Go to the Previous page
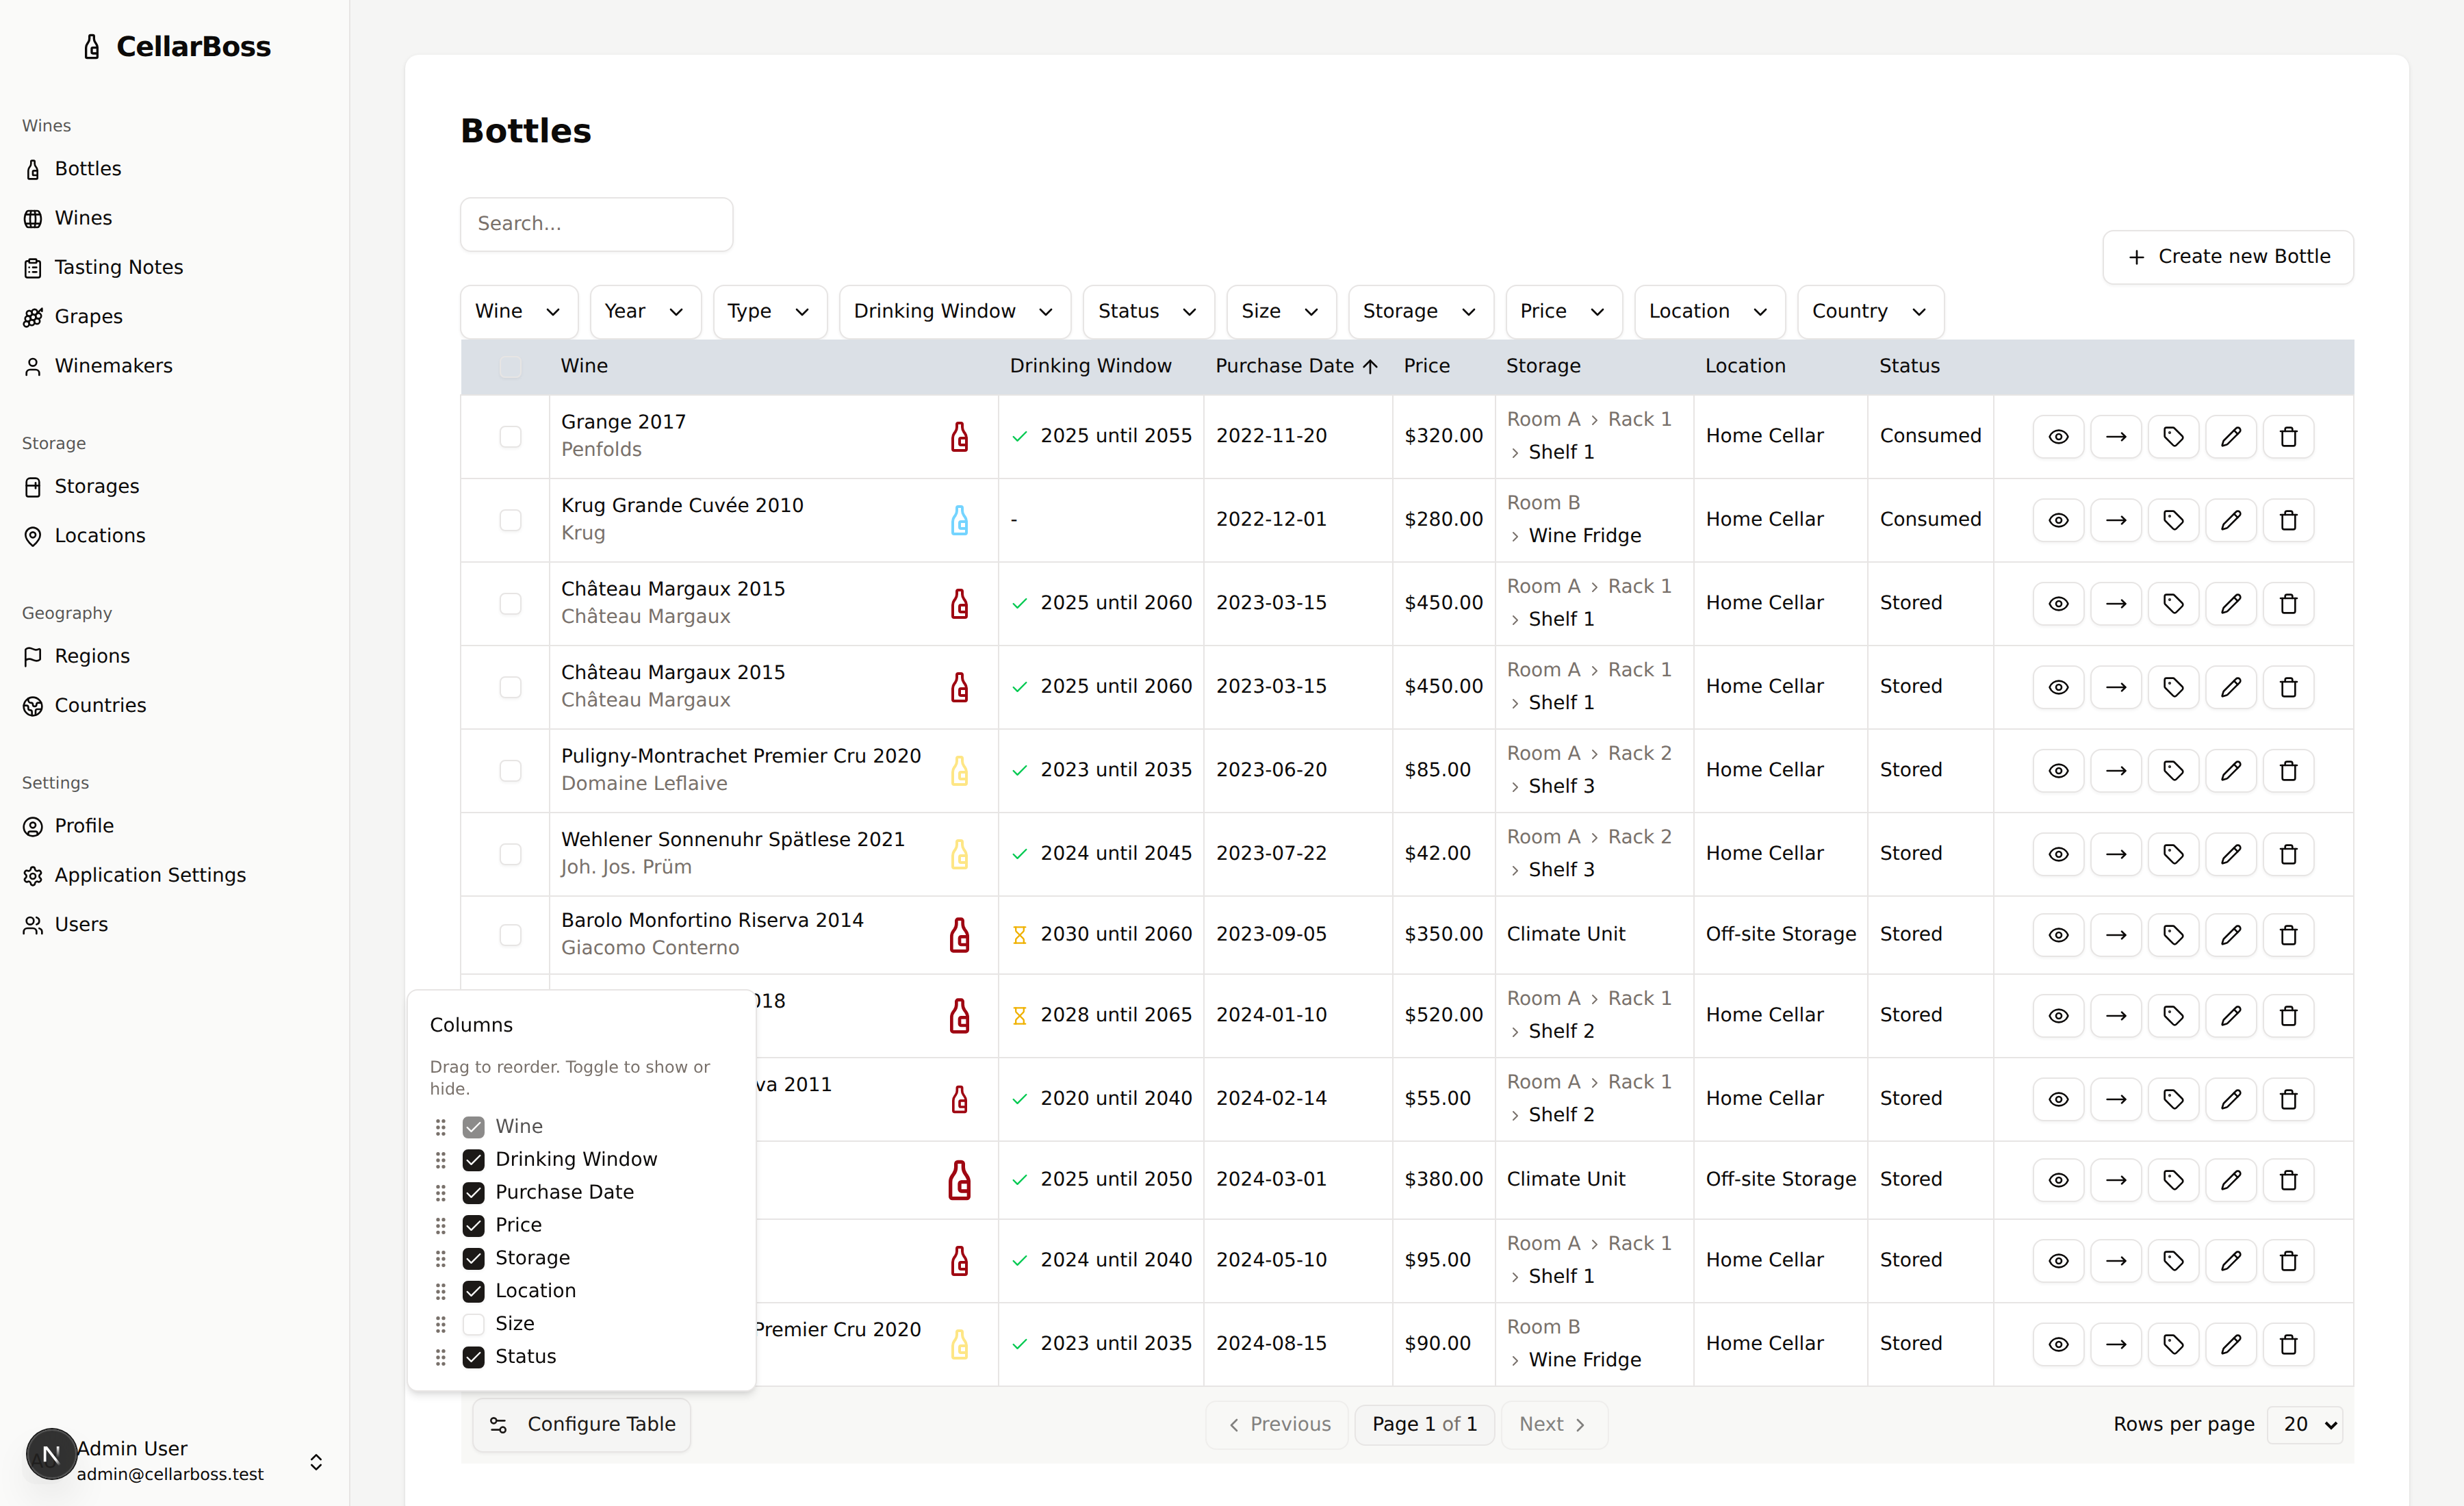Image resolution: width=2464 pixels, height=1506 pixels. 1278,1424
